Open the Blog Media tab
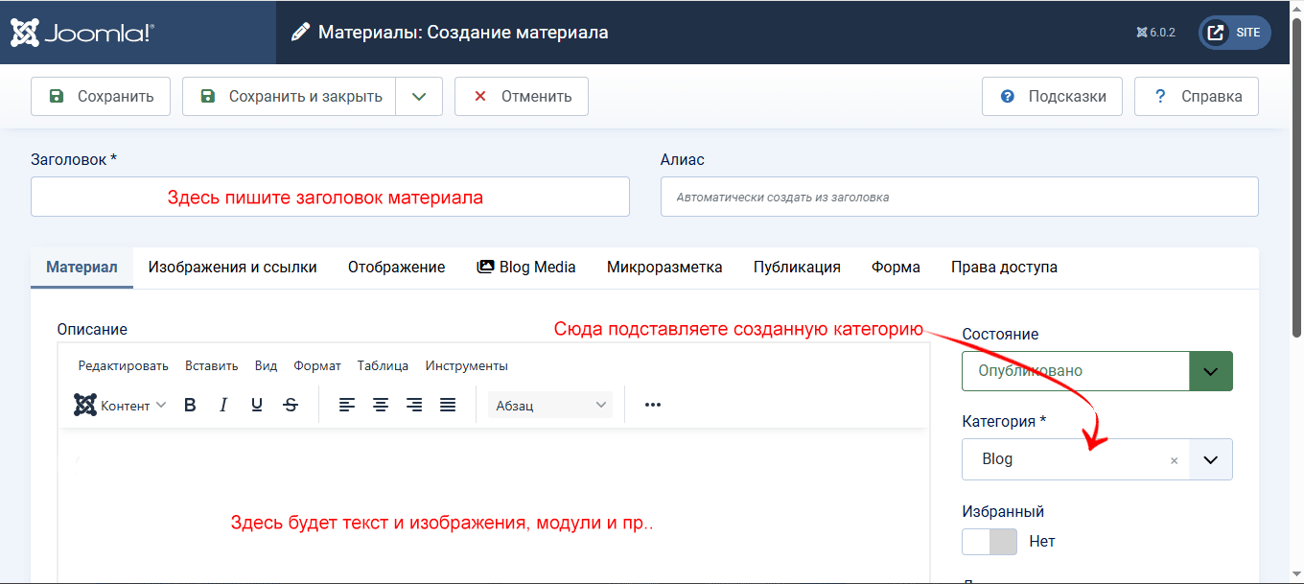Image resolution: width=1304 pixels, height=584 pixels. coord(526,268)
